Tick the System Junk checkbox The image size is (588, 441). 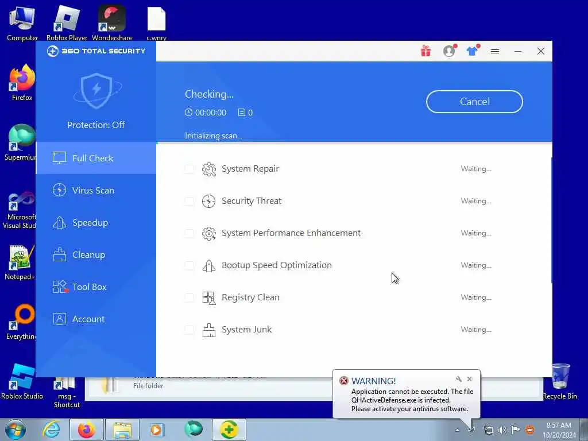pyautogui.click(x=189, y=330)
